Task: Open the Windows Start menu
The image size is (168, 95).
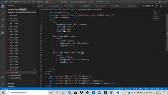Action: pos(3,93)
